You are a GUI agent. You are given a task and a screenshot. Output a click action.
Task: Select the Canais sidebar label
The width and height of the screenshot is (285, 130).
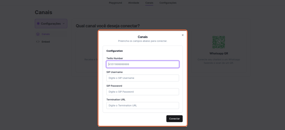tap(46, 34)
